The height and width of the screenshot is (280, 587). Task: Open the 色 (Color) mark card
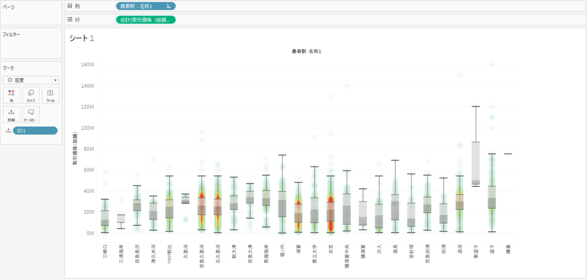click(x=11, y=95)
